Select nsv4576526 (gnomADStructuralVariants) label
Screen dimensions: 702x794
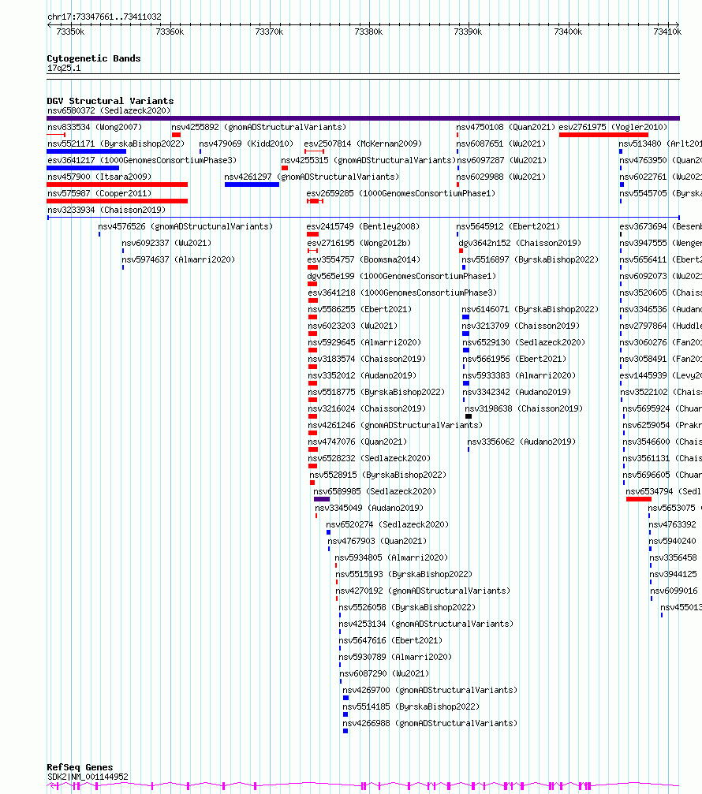click(x=185, y=226)
